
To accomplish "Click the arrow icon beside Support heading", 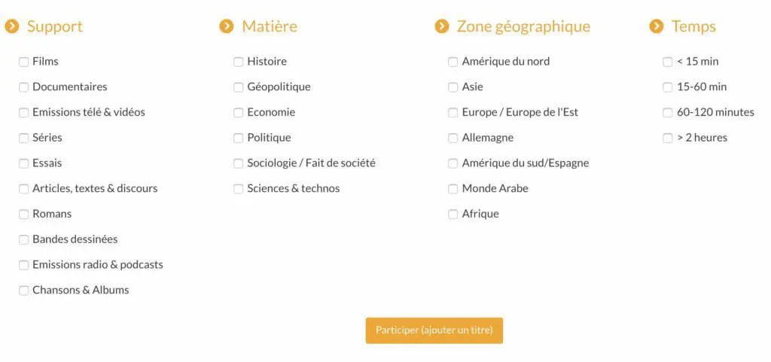I will 12,26.
